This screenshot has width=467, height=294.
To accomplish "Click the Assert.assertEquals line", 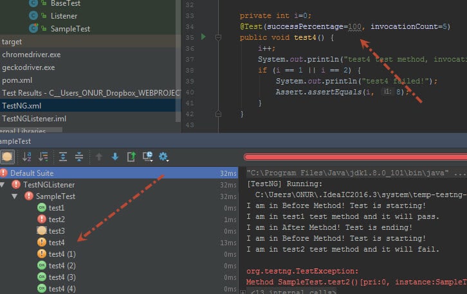I will (x=342, y=92).
